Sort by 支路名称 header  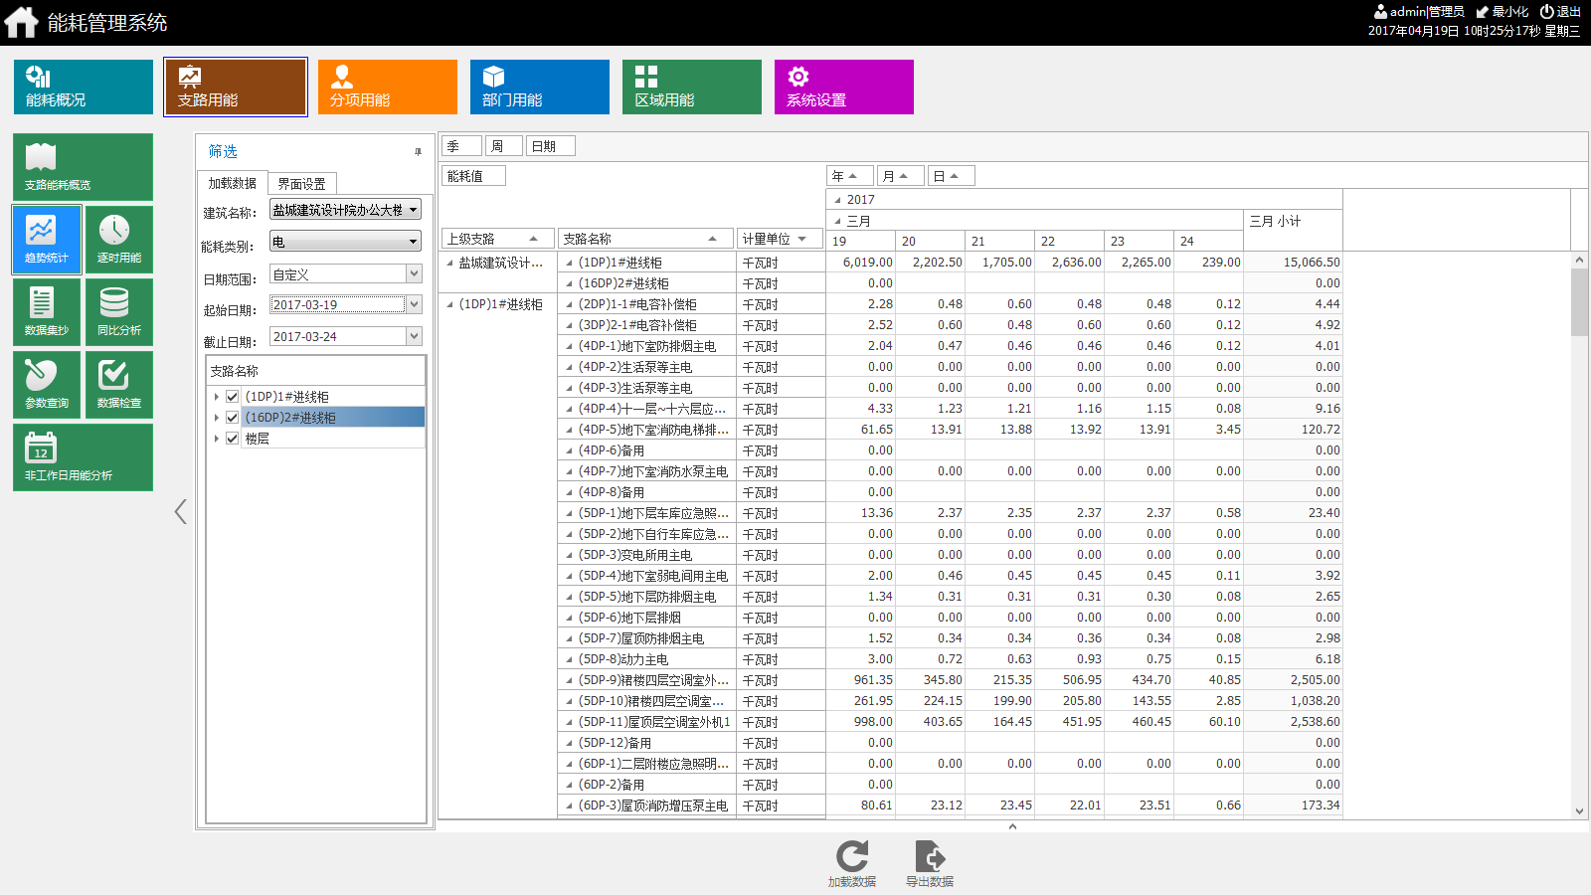pos(645,239)
